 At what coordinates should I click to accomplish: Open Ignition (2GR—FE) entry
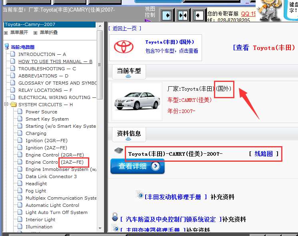[x=46, y=141]
